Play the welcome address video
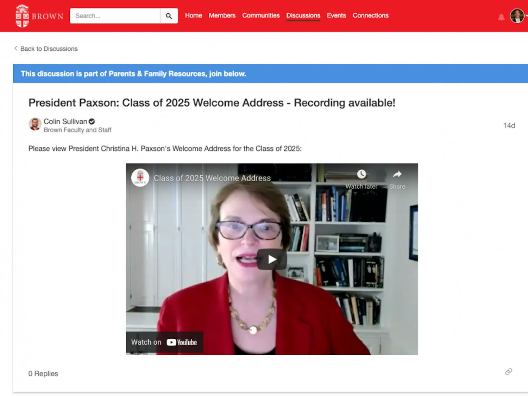The height and width of the screenshot is (396, 528). [272, 259]
